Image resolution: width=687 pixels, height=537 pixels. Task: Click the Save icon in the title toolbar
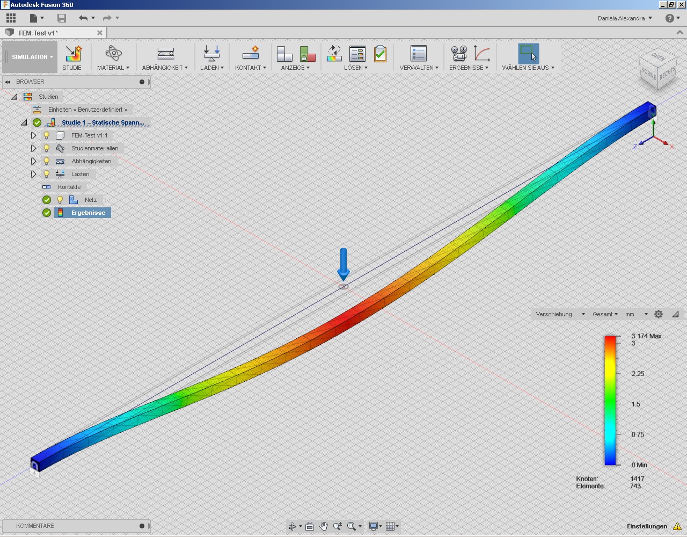61,17
